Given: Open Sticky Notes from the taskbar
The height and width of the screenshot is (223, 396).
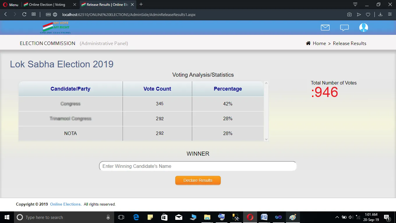Looking at the screenshot, I should [x=150, y=217].
